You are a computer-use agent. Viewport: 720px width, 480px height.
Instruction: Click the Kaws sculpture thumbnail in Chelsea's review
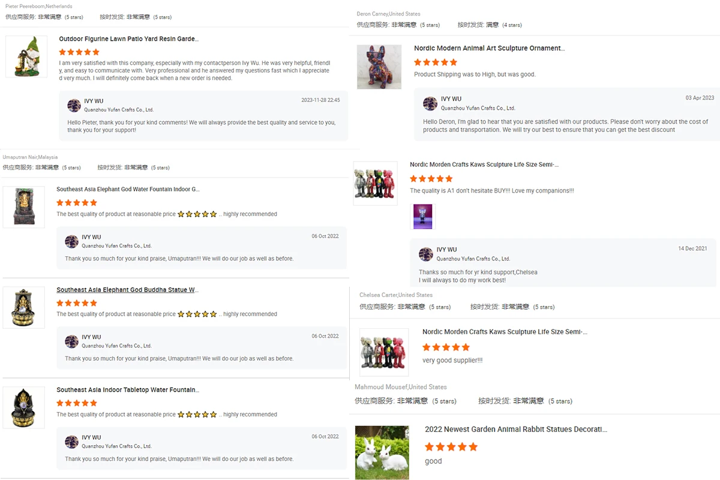[384, 352]
